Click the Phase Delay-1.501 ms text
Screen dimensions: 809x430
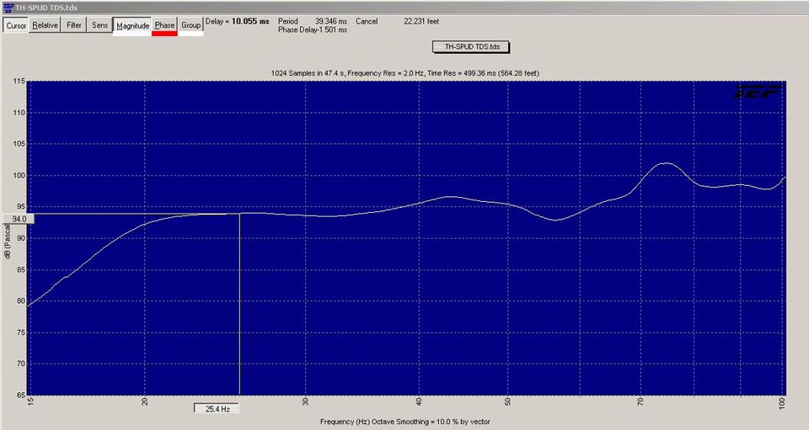[313, 29]
